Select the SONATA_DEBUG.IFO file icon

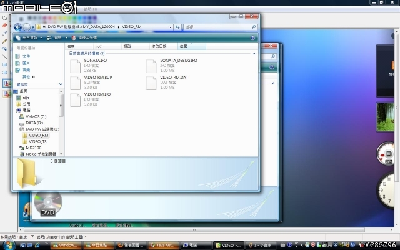[x=151, y=64]
